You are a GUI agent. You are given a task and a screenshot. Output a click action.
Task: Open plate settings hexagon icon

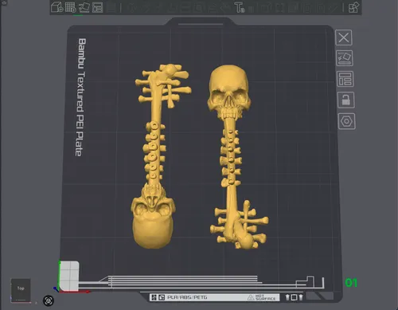point(347,121)
